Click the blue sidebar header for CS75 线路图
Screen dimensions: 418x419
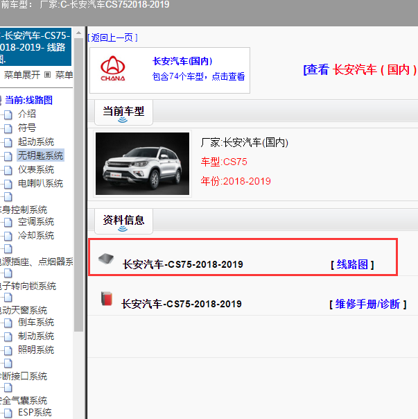pos(35,47)
